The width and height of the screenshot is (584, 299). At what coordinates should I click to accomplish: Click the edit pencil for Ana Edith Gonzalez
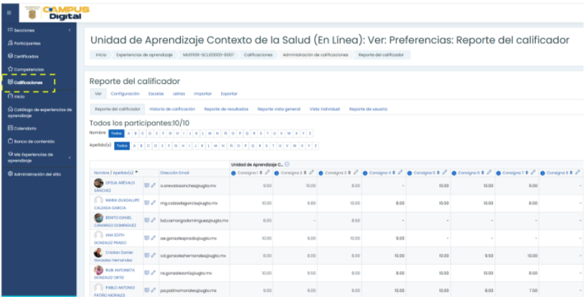point(153,238)
